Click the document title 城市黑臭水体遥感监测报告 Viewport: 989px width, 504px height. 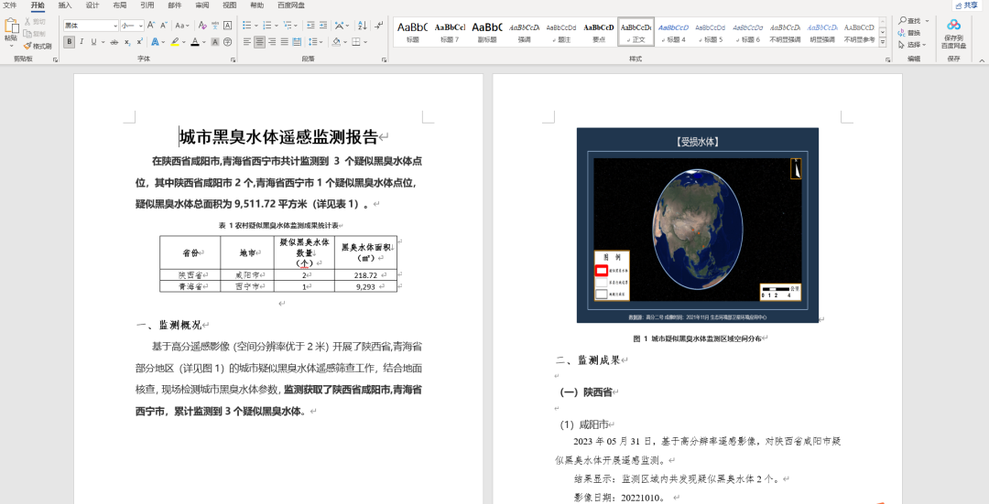coord(278,136)
